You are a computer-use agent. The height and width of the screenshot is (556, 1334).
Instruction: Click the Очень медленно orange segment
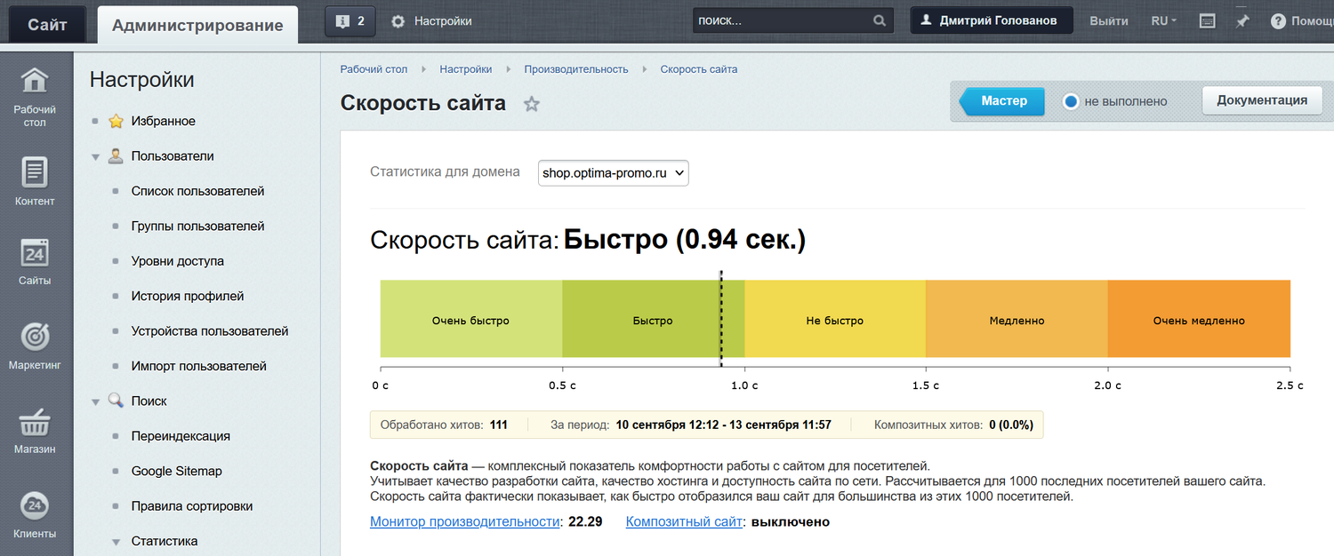click(1199, 320)
